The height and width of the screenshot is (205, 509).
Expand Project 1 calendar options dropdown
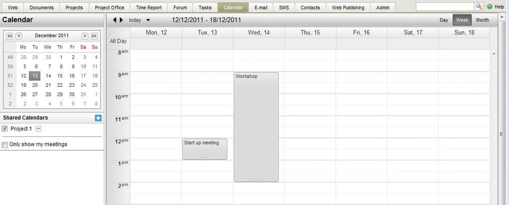pyautogui.click(x=38, y=129)
